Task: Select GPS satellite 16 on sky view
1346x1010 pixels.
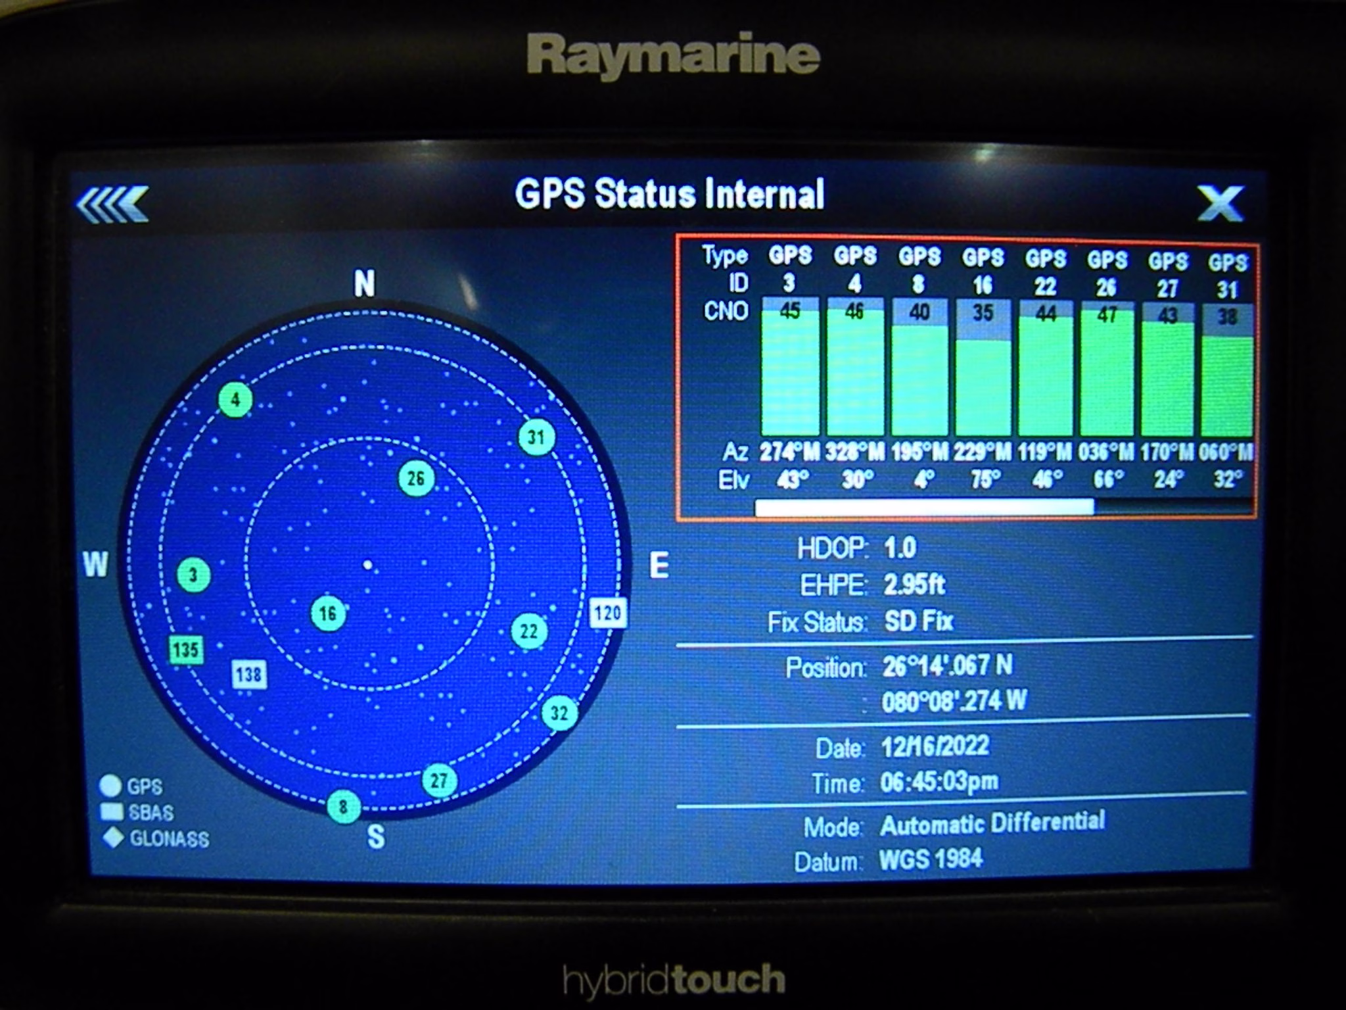Action: coord(328,613)
